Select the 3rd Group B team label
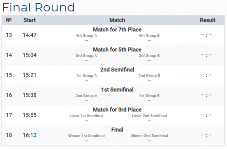 (149, 56)
